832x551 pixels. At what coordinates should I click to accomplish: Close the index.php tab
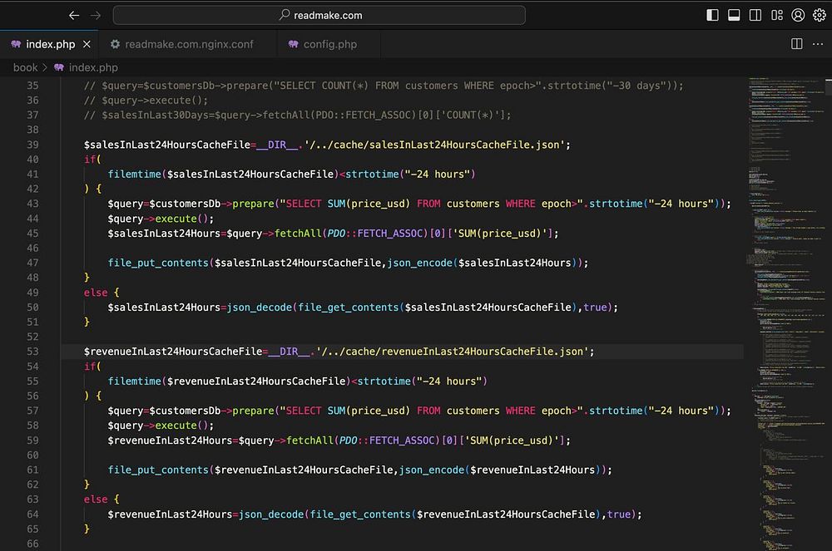(87, 44)
